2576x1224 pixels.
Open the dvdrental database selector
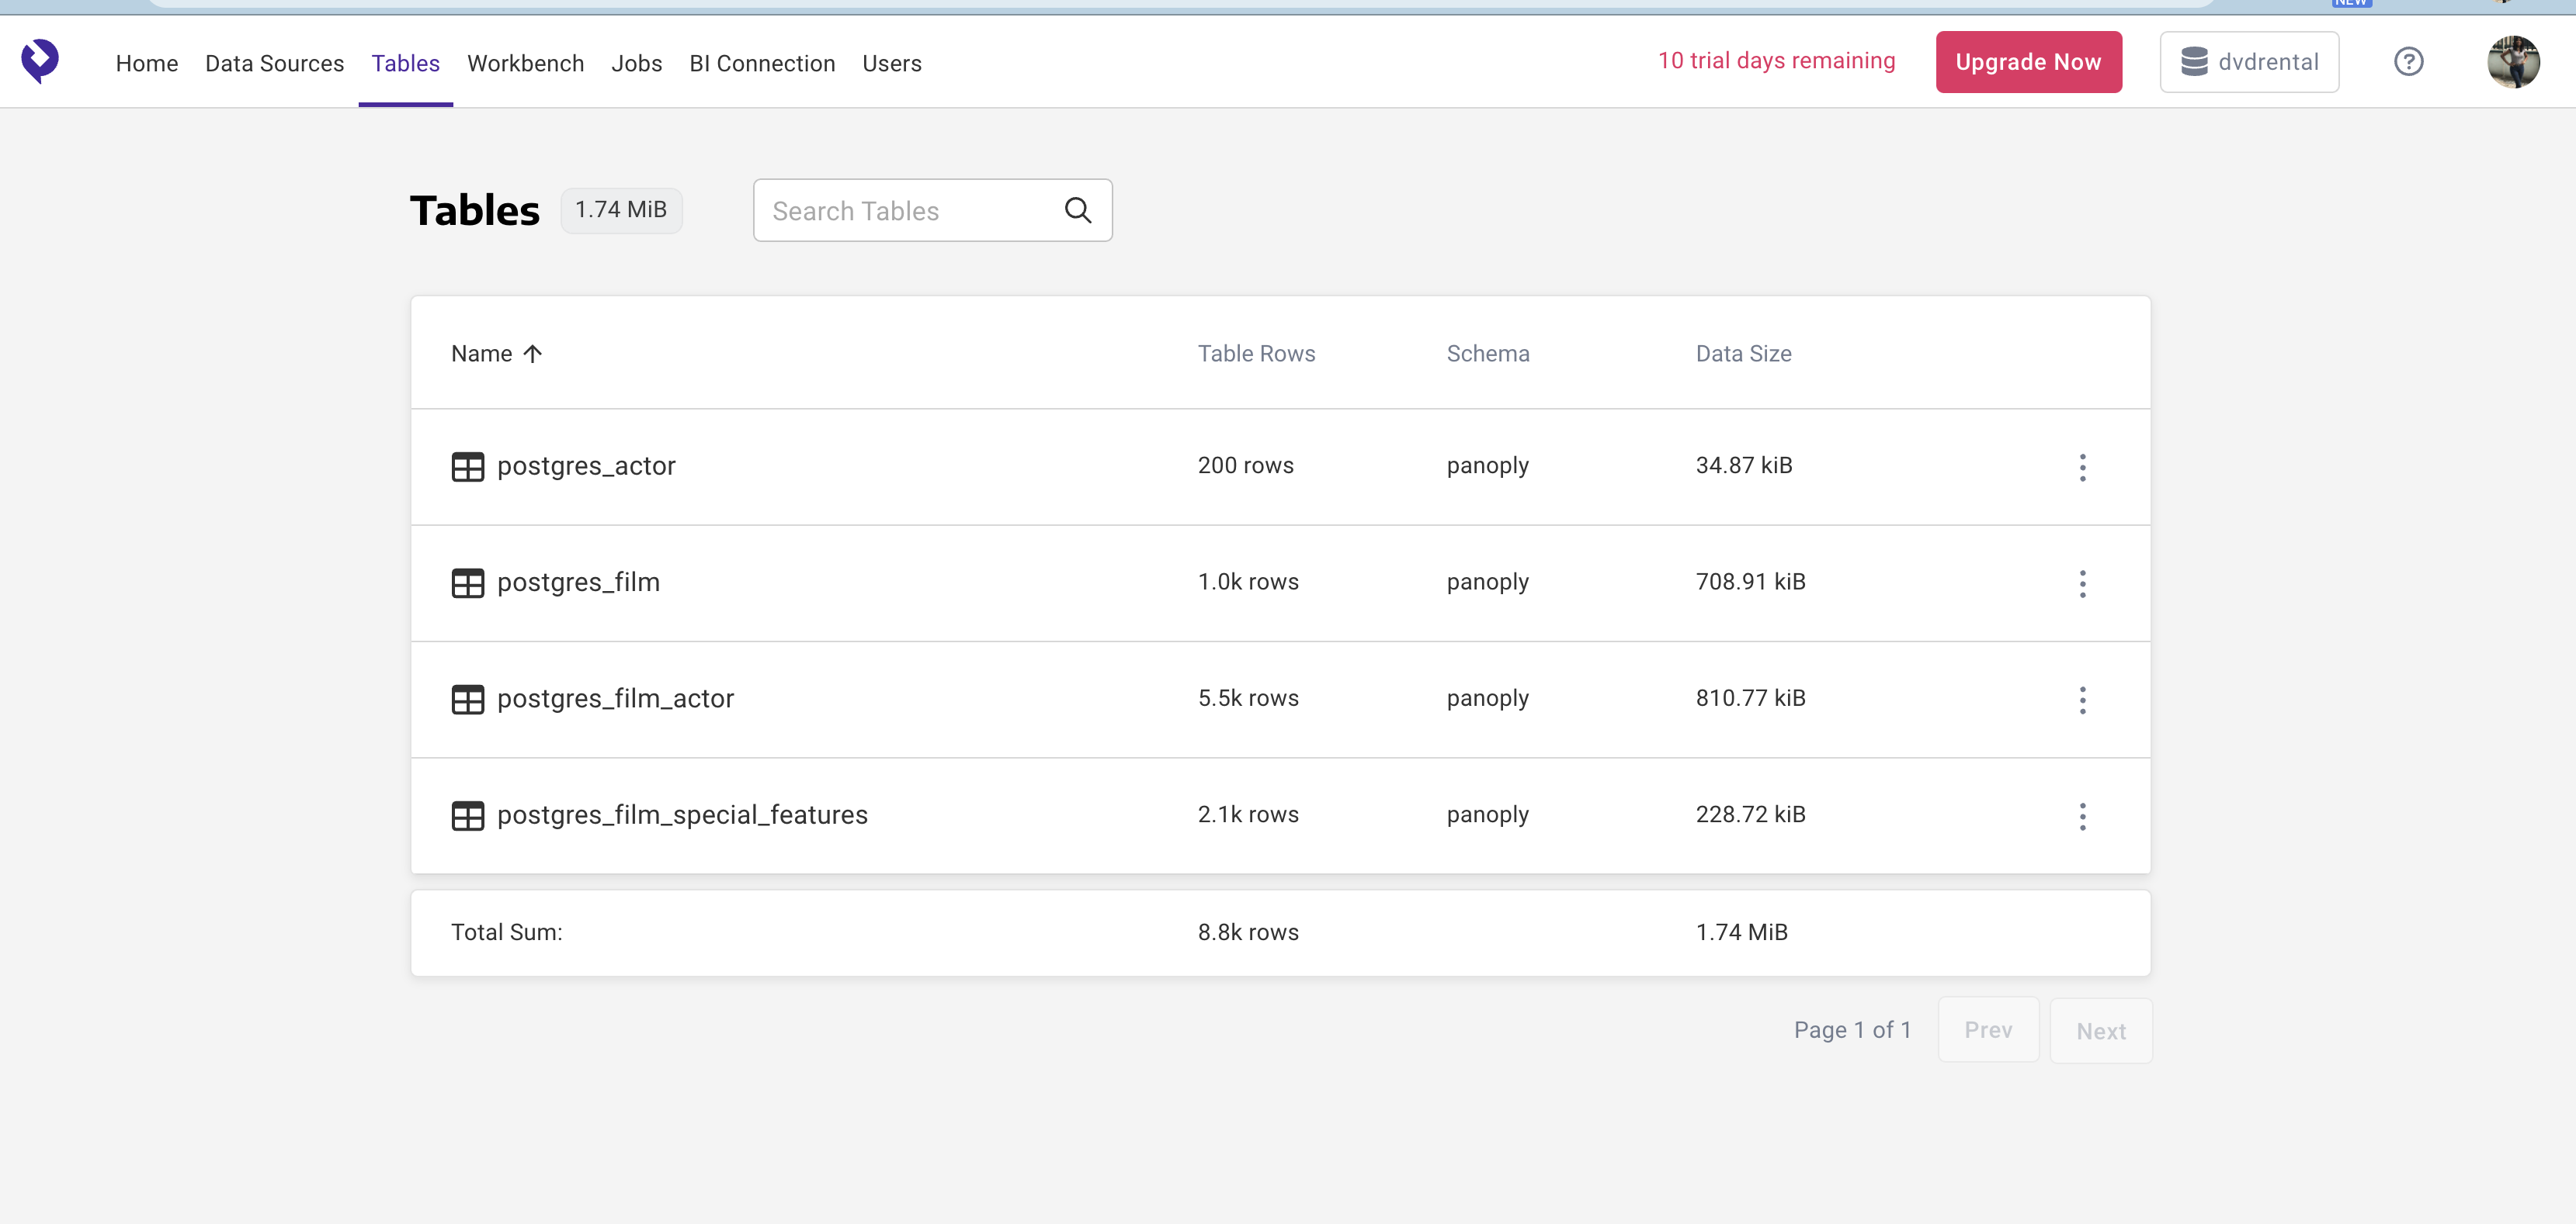pyautogui.click(x=2248, y=62)
